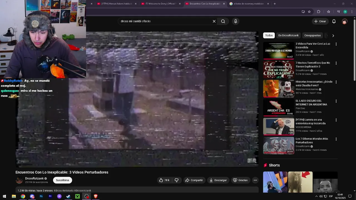Open options for 7 Dilemas Morales video

pyautogui.click(x=336, y=139)
